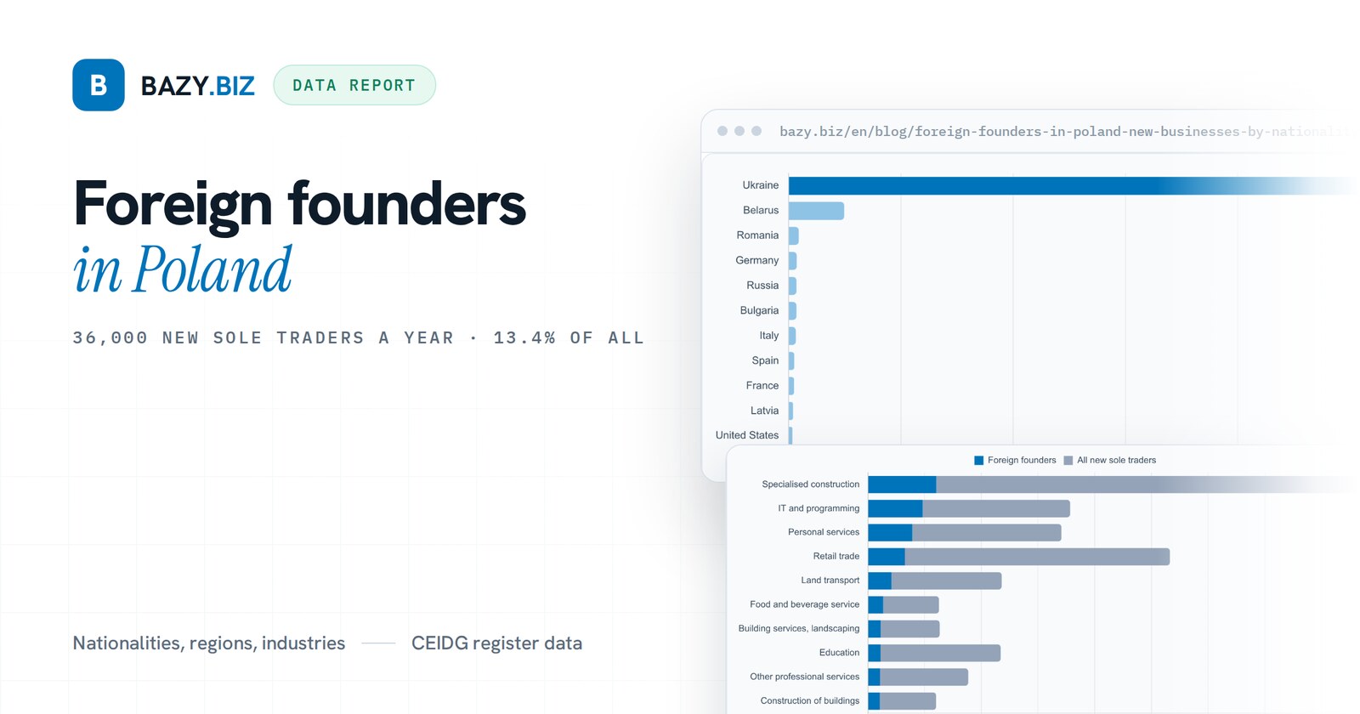Viewport: 1360px width, 714px height.
Task: Click the Romania country label
Action: click(x=757, y=235)
